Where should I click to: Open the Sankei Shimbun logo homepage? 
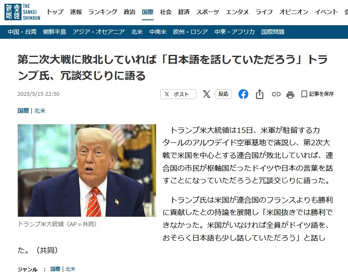click(22, 12)
